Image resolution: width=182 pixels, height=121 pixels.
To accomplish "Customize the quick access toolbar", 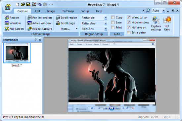I will (x=52, y=5).
